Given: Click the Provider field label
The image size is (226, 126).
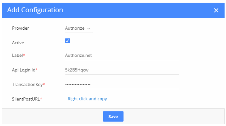Looking at the screenshot, I should tap(21, 28).
